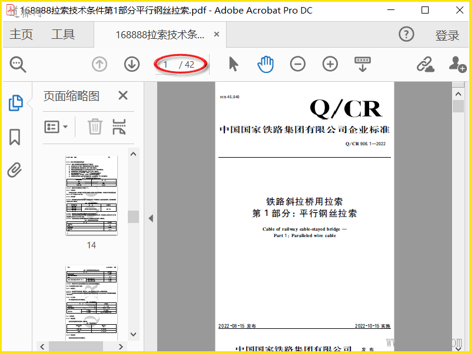Click thumbnail panel vertical scrollbar thumb
The height and width of the screenshot is (353, 471).
(134, 217)
